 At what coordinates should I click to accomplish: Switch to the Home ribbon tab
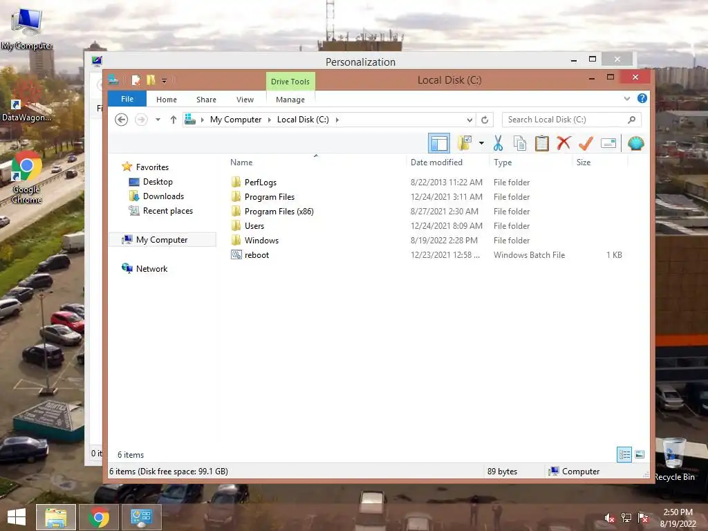pos(167,100)
